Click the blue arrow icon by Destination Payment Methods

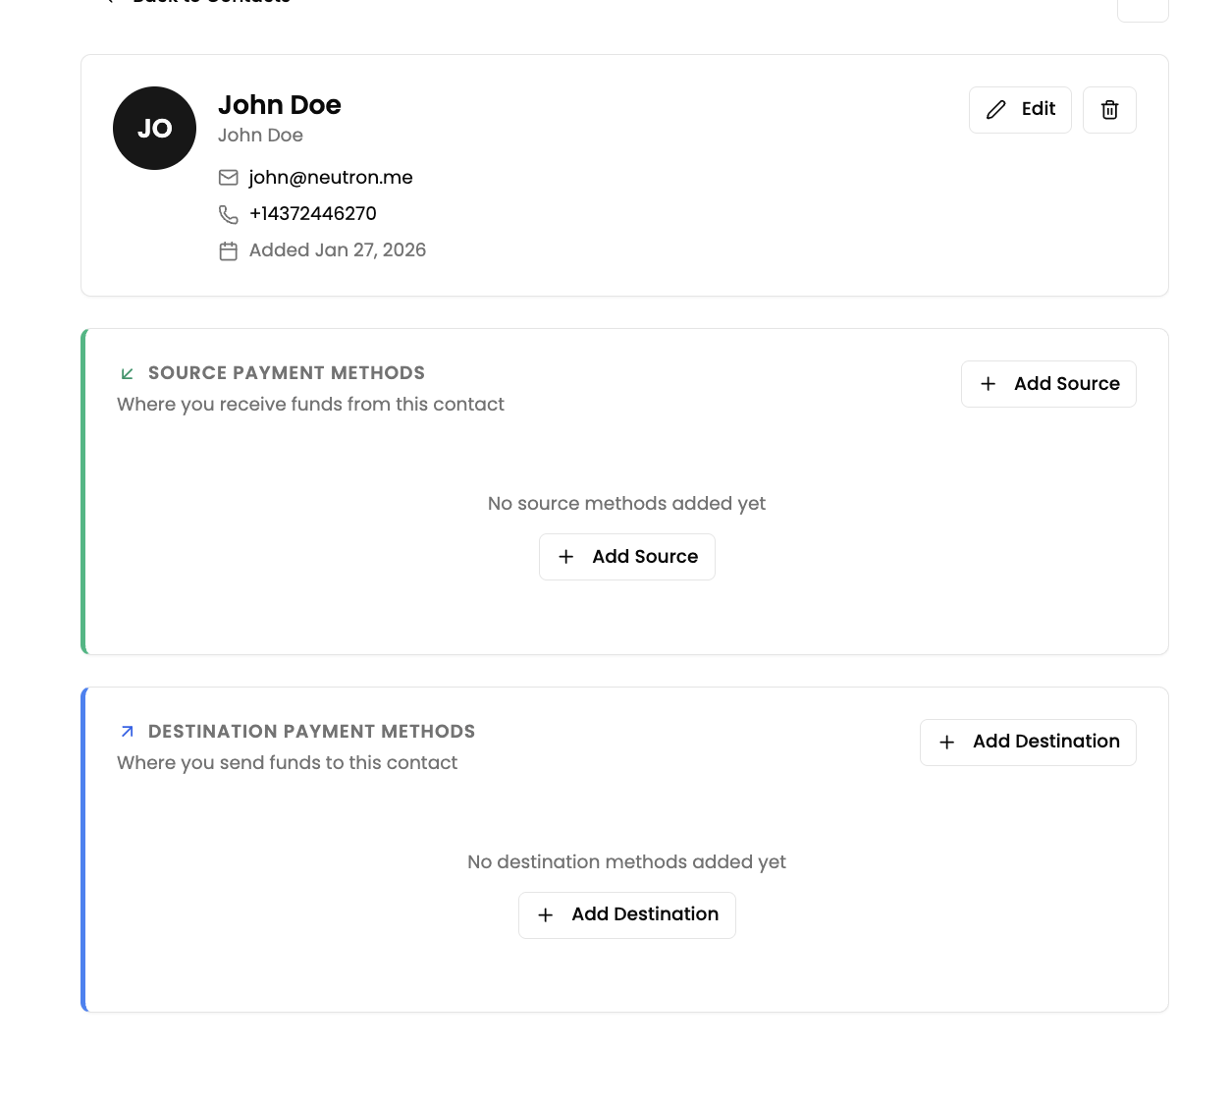[127, 732]
